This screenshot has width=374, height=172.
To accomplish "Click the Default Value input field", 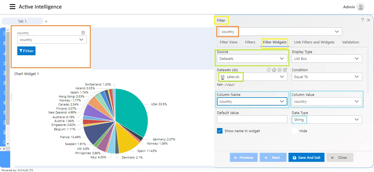I will 252,119.
